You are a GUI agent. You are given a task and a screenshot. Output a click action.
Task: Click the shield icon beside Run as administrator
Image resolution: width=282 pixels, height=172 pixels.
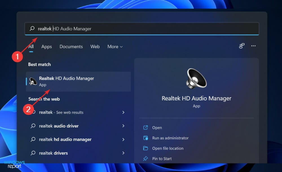point(146,138)
